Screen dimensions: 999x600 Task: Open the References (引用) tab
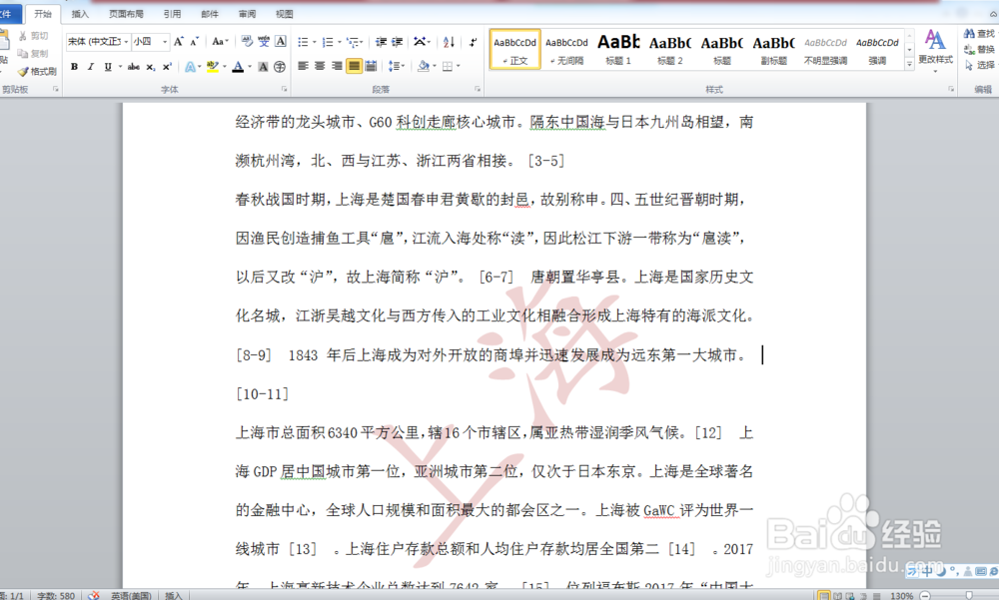tap(172, 14)
